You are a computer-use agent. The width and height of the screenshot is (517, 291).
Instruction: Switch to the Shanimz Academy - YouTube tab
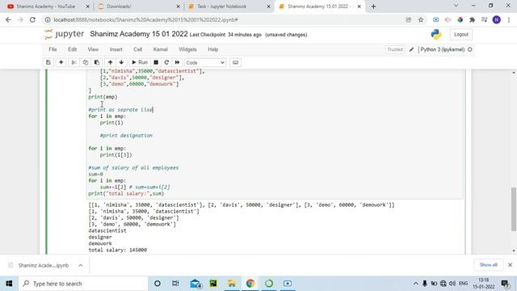tap(46, 6)
